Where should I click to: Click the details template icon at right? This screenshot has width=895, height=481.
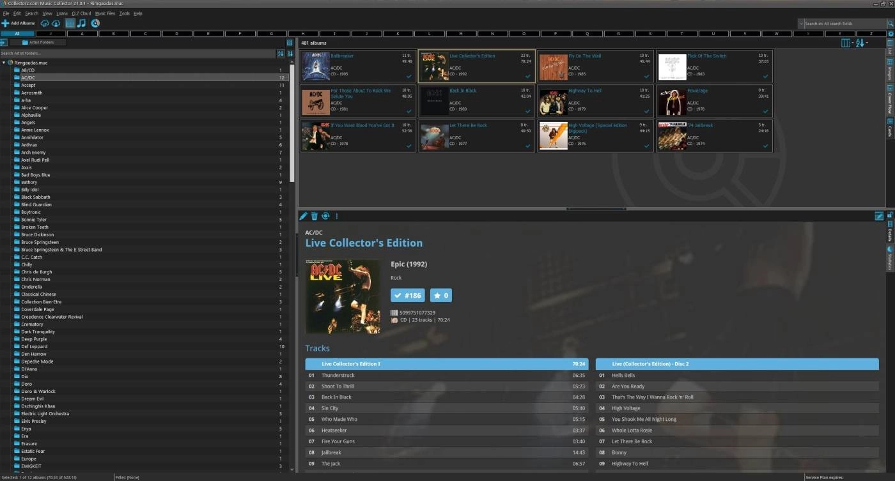point(879,217)
